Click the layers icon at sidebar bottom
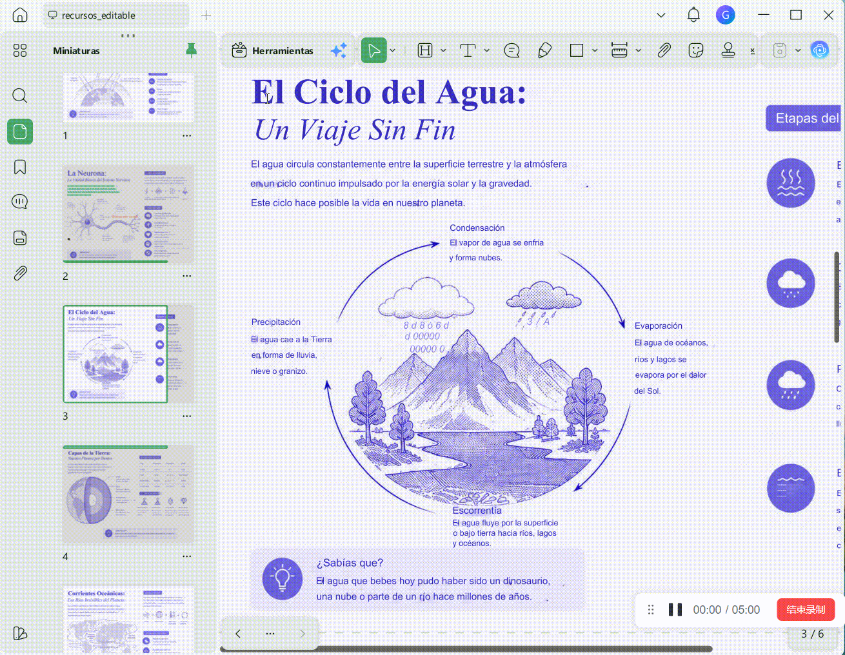 click(x=20, y=633)
